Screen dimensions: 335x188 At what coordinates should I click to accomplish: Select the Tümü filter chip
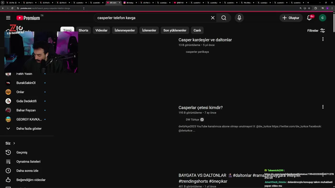pyautogui.click(x=67, y=30)
